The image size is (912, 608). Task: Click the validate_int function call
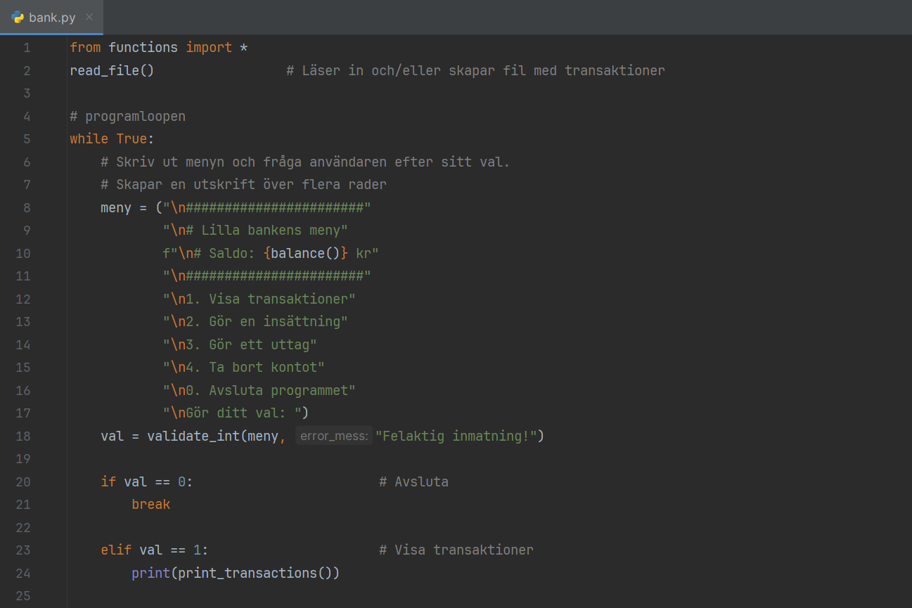[193, 436]
